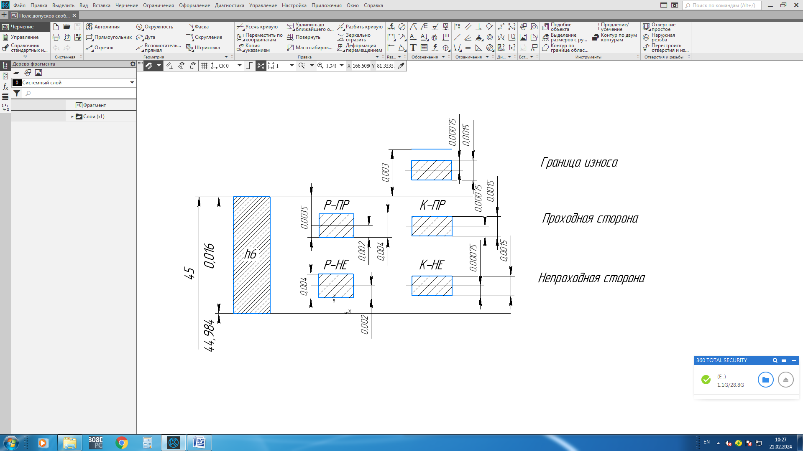Screen dimensions: 803x451
Task: Open the Черчение menu
Action: tap(126, 5)
